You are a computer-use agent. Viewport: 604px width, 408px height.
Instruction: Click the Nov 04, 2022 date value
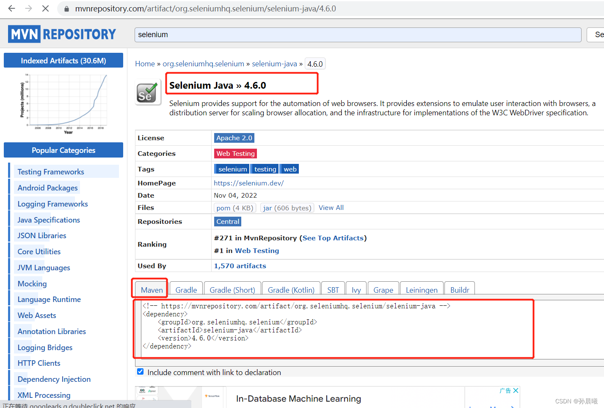pyautogui.click(x=235, y=195)
